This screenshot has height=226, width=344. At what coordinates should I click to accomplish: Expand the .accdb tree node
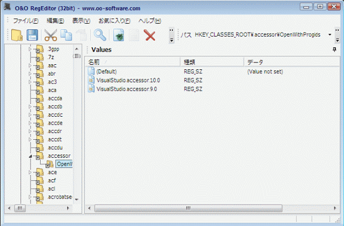[30, 107]
